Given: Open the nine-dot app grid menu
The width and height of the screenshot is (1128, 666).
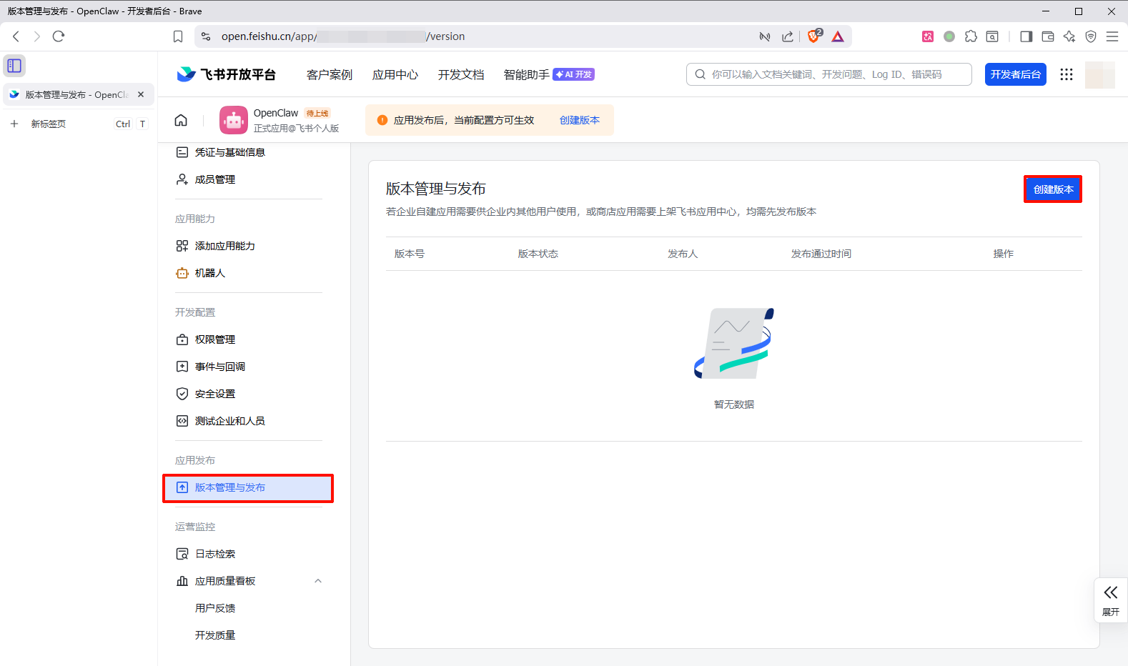Looking at the screenshot, I should 1066,74.
